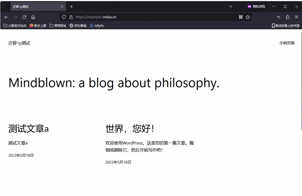The image size is (302, 196).
Task: Open the Jellyfin bookmark
Action: (97, 26)
